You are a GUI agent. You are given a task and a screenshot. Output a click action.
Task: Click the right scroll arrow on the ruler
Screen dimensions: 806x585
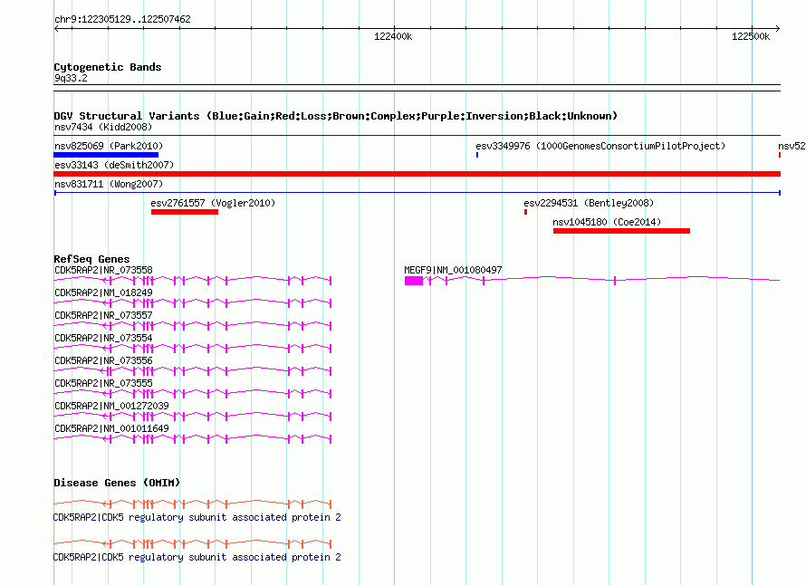coord(777,29)
